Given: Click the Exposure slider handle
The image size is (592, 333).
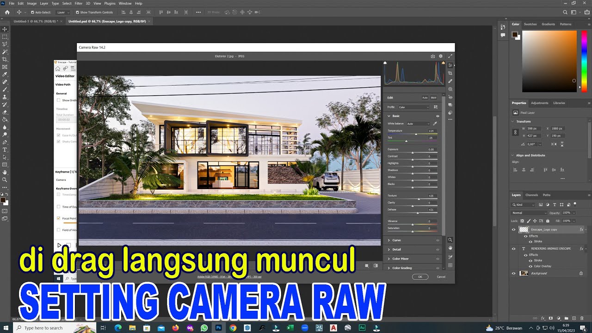Looking at the screenshot, I should coord(413,153).
